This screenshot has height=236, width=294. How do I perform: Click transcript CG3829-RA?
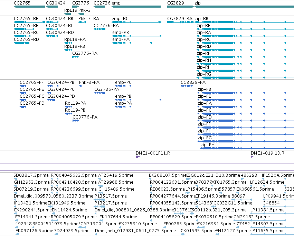(180, 19)
